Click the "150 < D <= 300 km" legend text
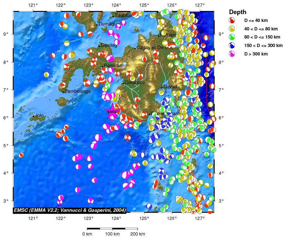The height and width of the screenshot is (239, 286). (x=263, y=46)
